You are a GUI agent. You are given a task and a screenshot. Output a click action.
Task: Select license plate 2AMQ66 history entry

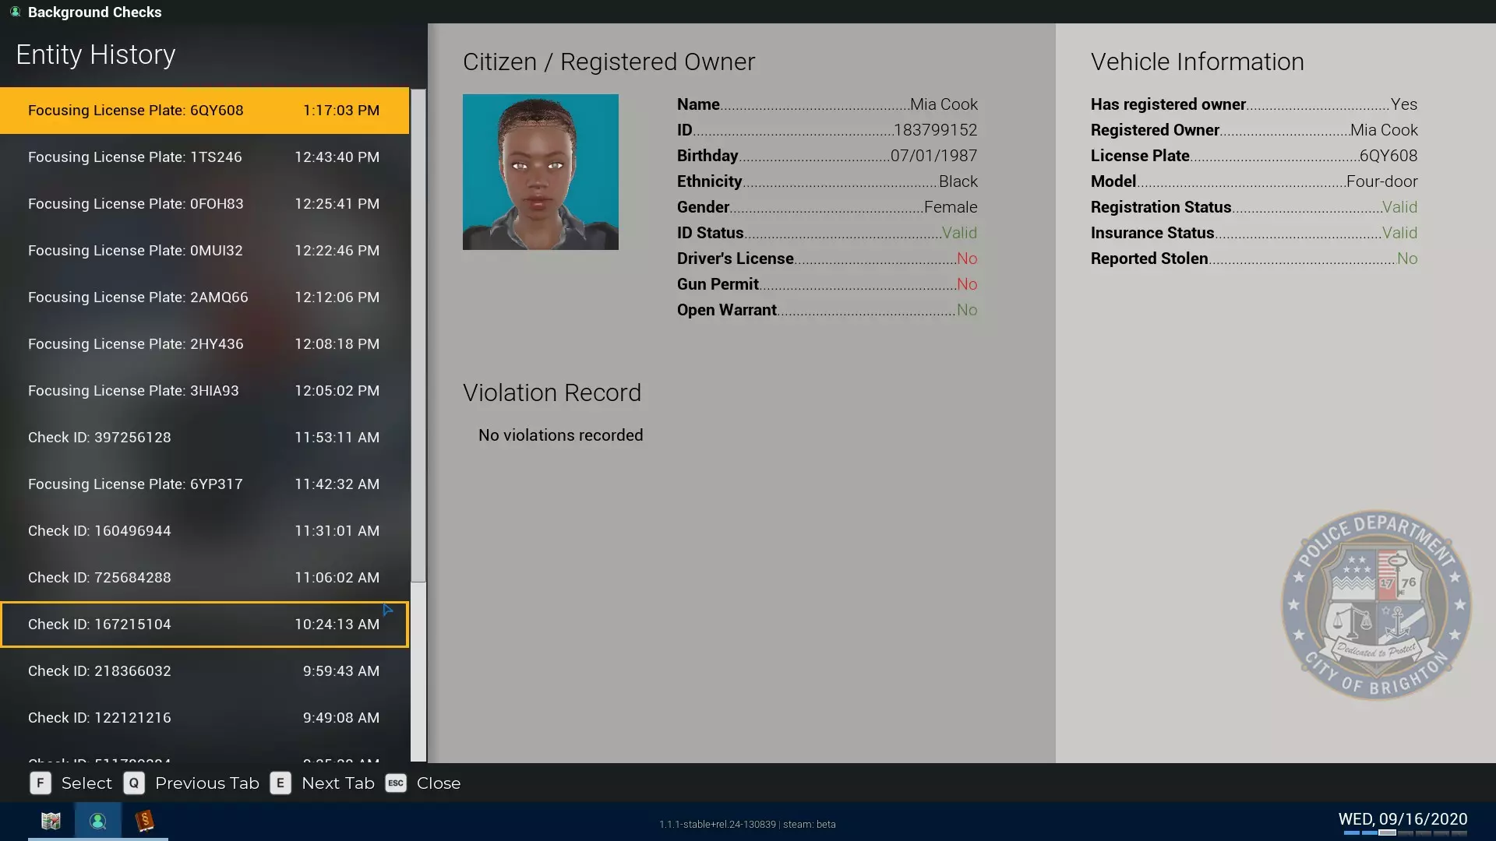click(x=204, y=297)
